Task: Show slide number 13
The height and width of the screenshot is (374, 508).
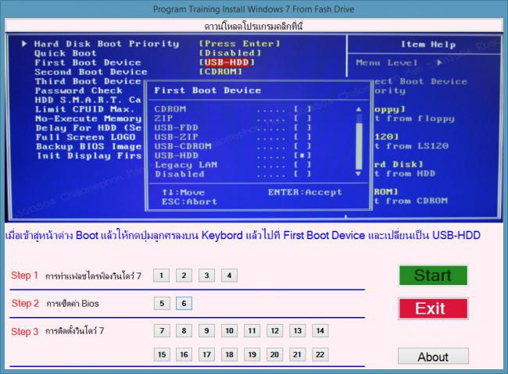Action: (x=298, y=330)
